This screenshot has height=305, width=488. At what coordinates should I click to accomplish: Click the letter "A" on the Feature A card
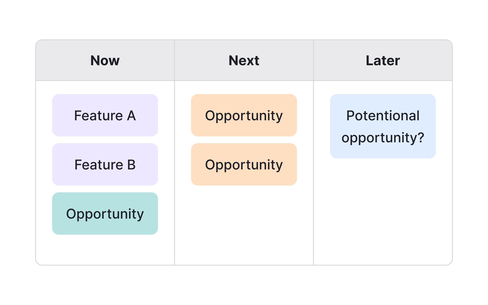click(131, 116)
